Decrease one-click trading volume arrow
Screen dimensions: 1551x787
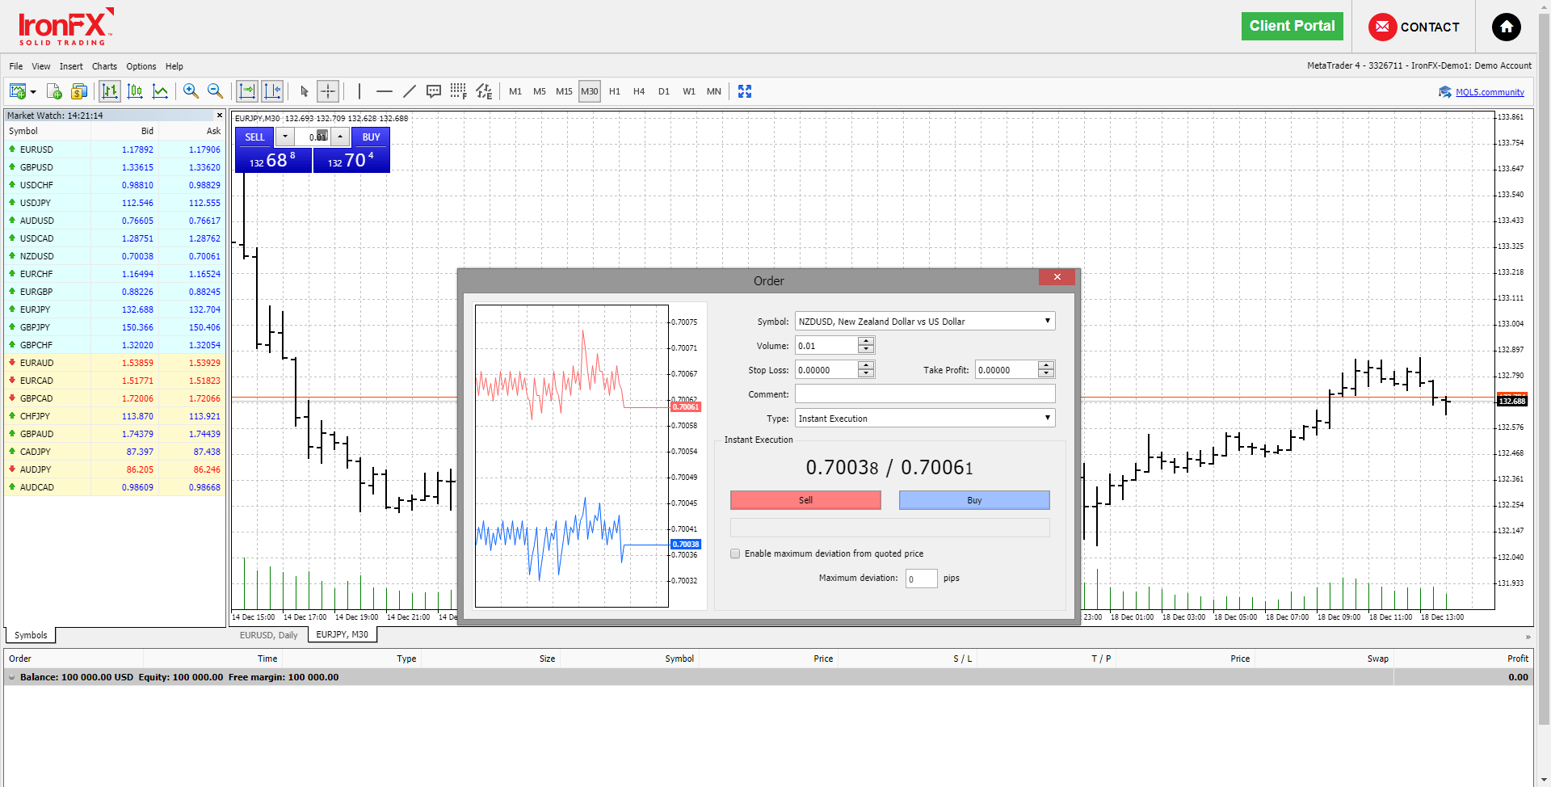tap(285, 137)
